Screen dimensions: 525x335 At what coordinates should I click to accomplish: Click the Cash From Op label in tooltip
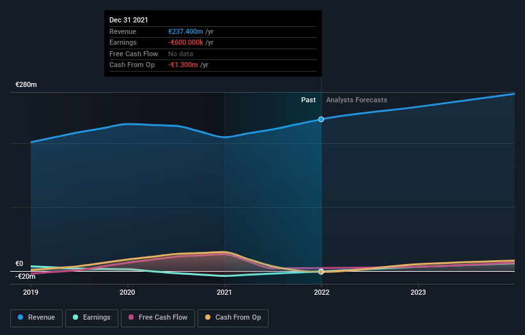[132, 65]
